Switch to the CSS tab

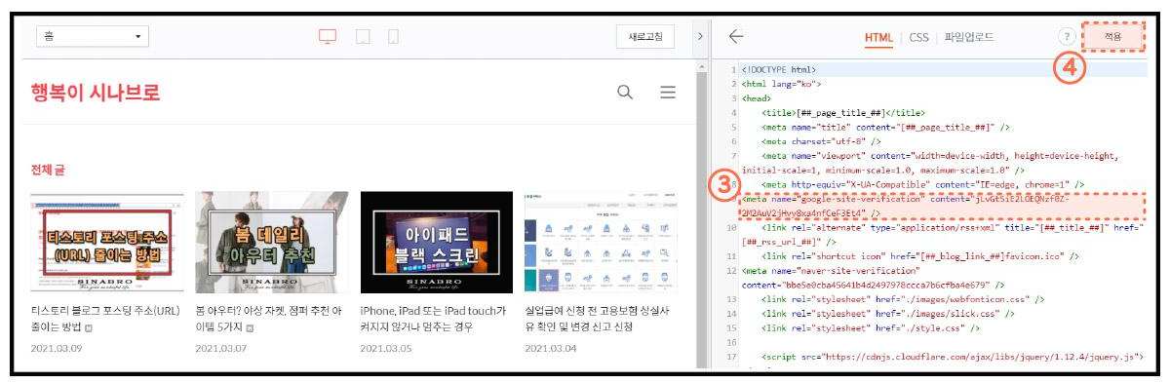918,38
